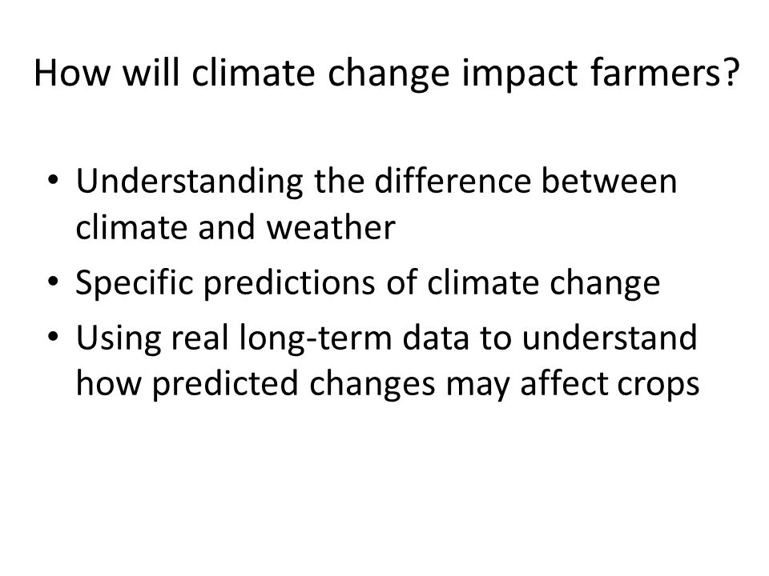Select the word "long-term" in the third bullet
Viewport: 769px width, 576px height.
(316, 338)
